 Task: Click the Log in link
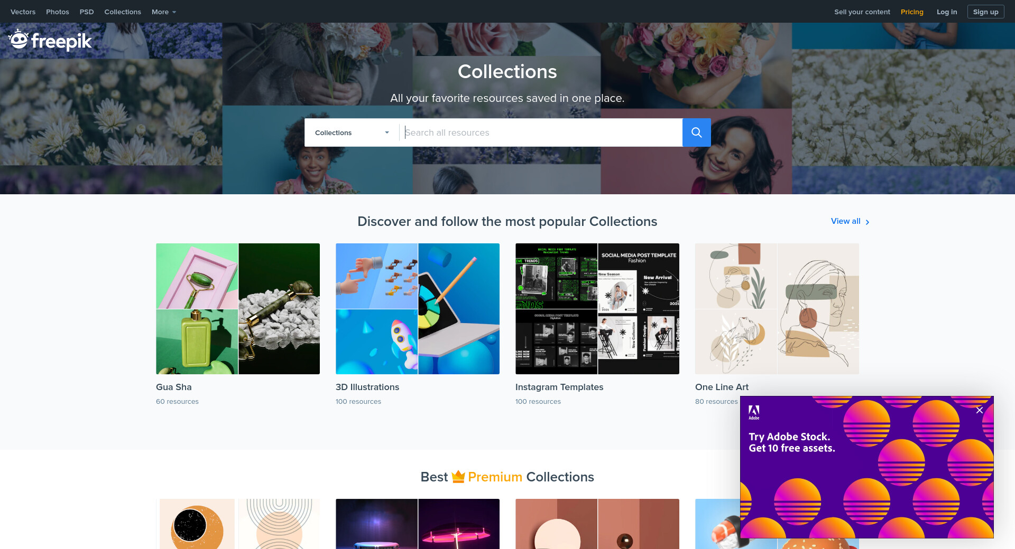[946, 12]
